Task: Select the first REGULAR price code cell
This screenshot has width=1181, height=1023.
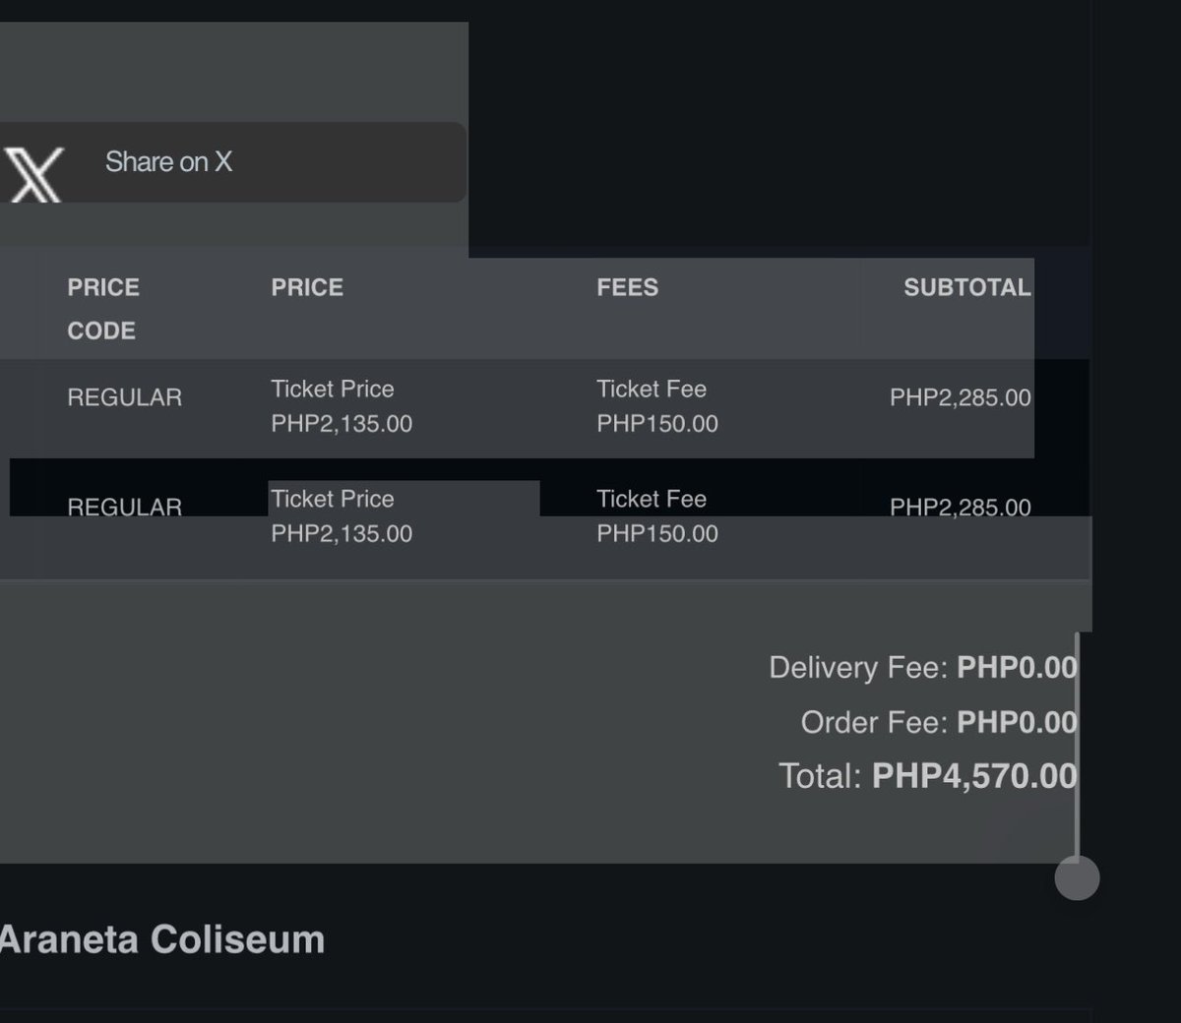Action: pyautogui.click(x=125, y=397)
